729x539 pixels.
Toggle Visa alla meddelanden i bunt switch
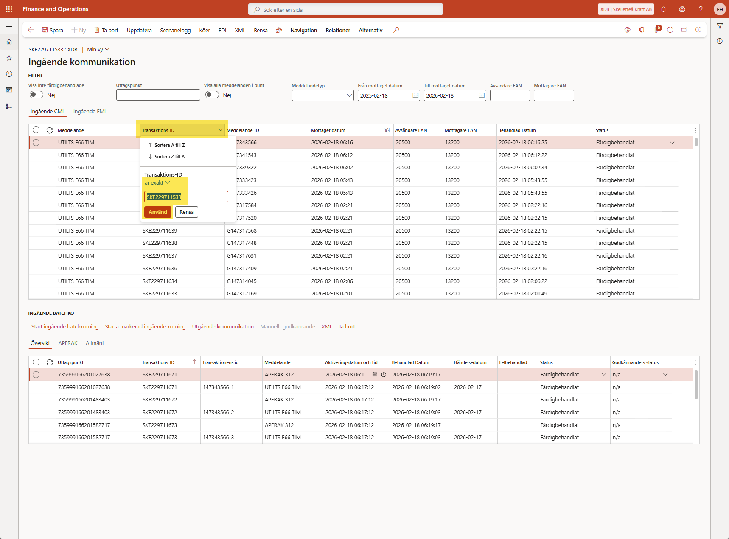point(212,95)
